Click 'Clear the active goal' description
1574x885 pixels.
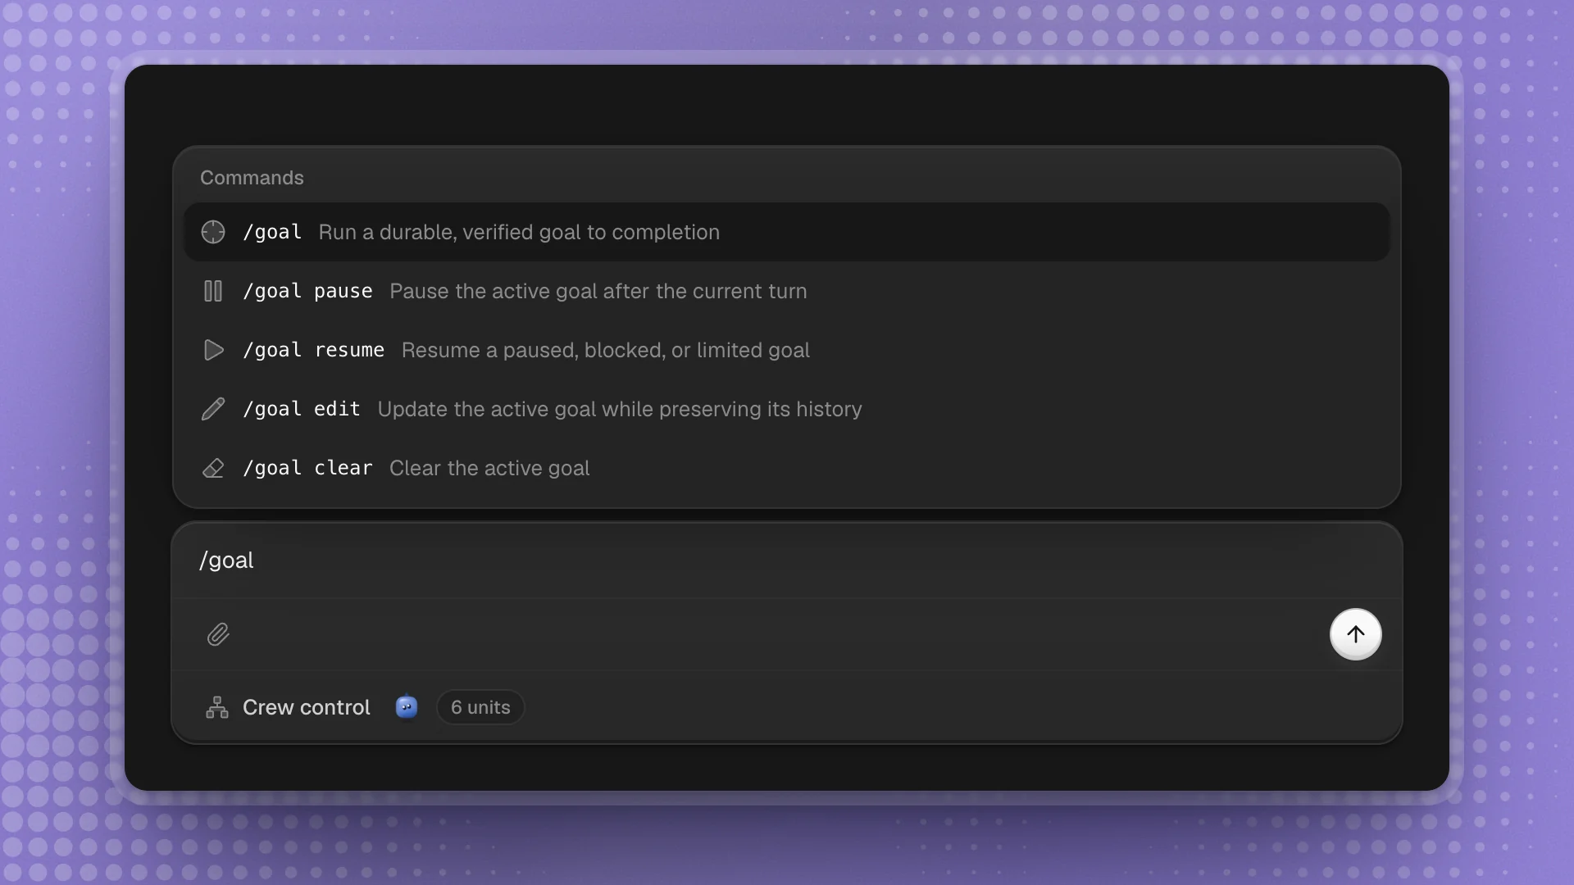[489, 468]
